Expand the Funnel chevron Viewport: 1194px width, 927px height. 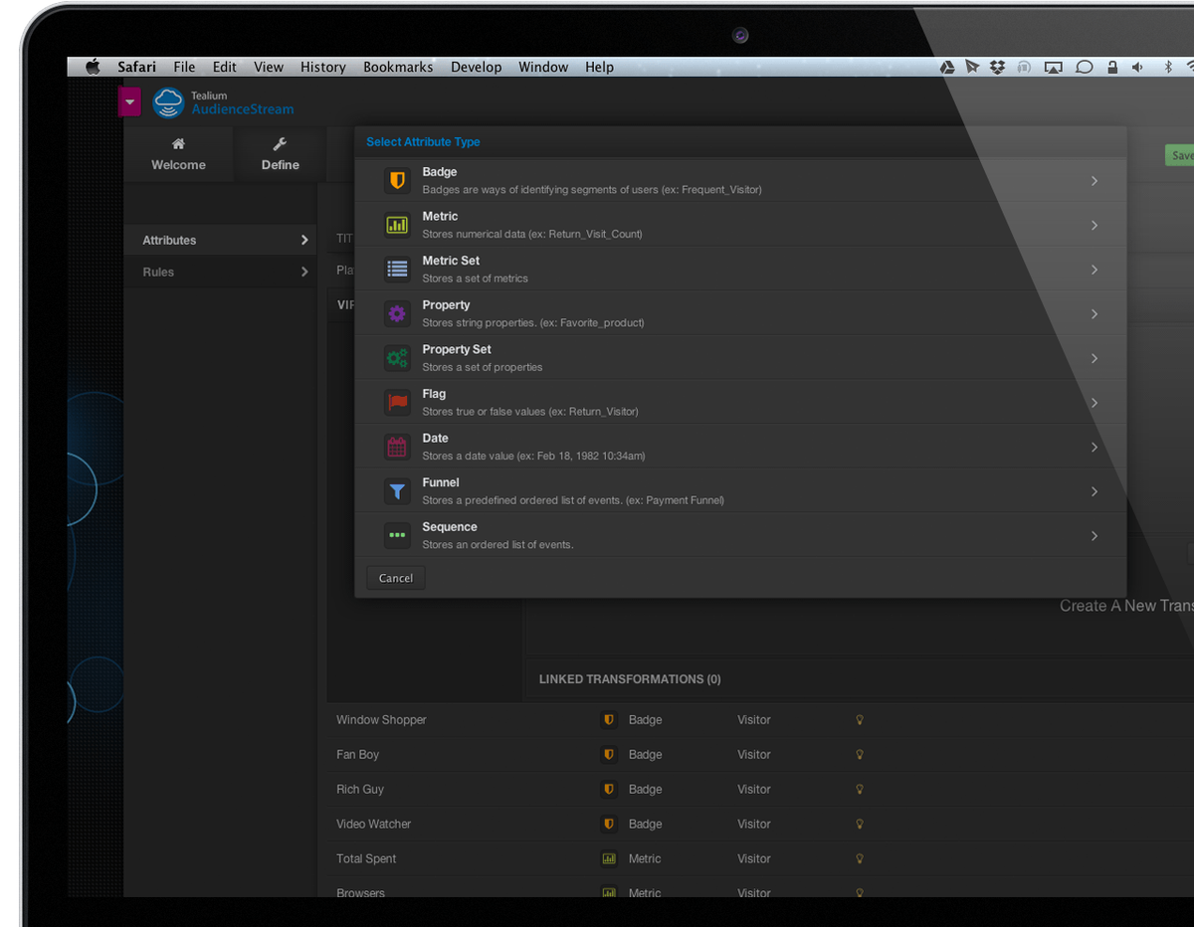coord(1094,491)
